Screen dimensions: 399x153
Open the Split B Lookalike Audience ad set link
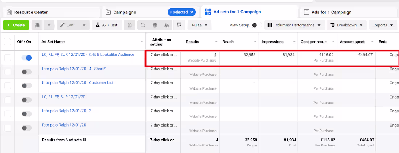[x=88, y=55]
